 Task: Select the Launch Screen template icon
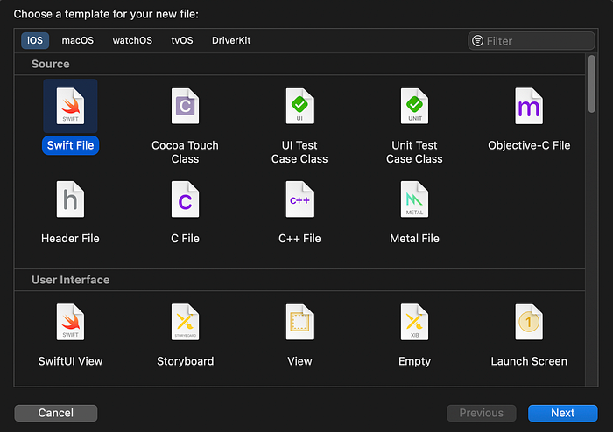(529, 322)
